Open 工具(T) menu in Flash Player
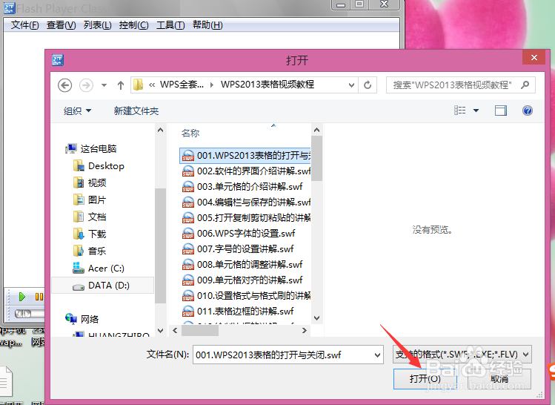The image size is (555, 405). pyautogui.click(x=170, y=25)
